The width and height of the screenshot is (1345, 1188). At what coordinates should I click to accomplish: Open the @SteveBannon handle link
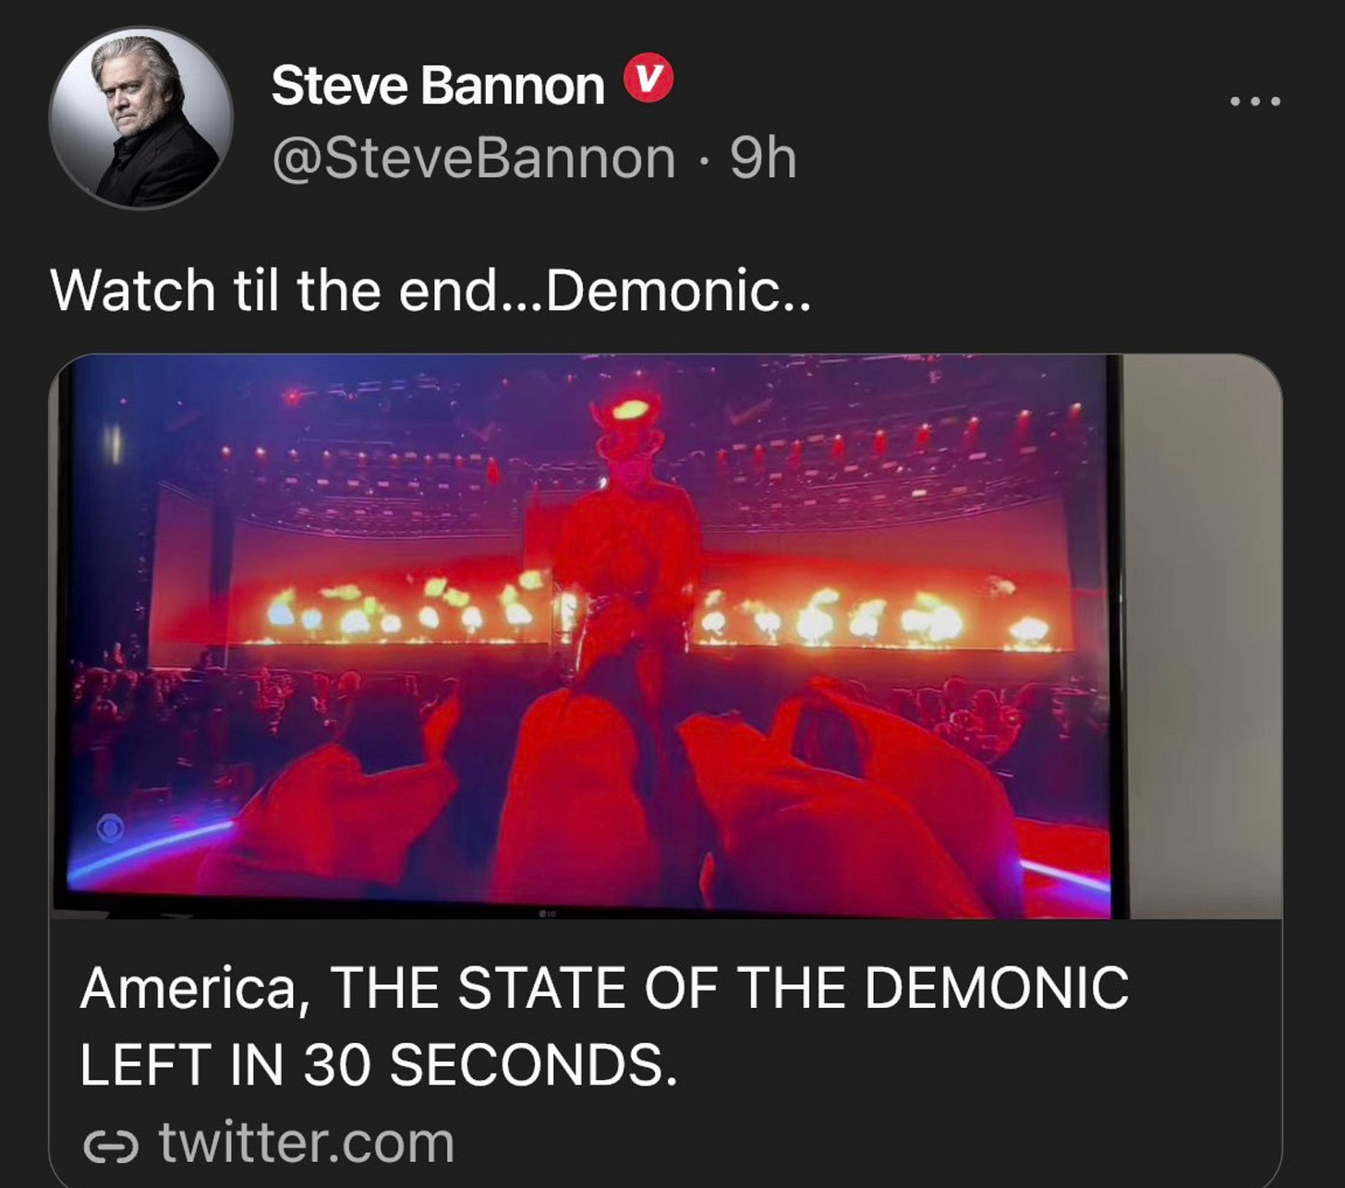tap(474, 159)
